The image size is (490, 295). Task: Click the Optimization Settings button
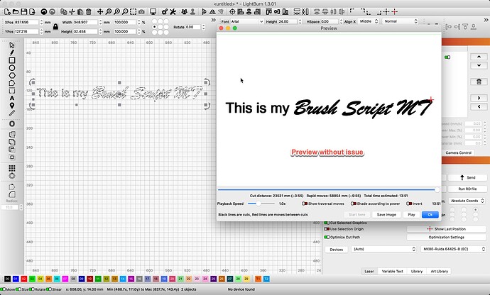[446, 238]
